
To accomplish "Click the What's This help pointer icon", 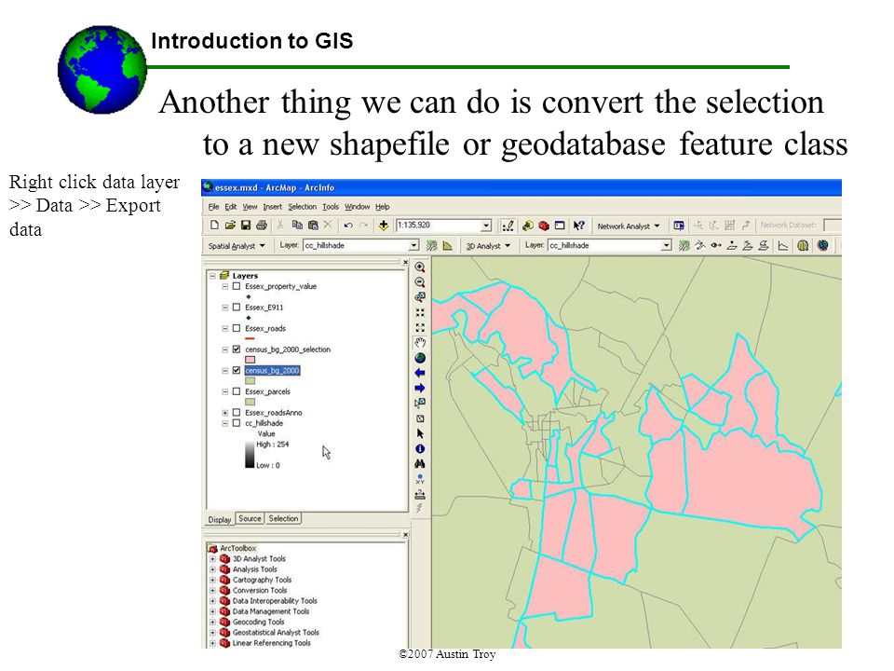I will 578,226.
